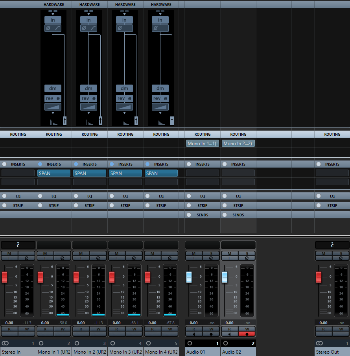Open Mono In 2 input routing selector on Audio 02
Viewport: 350px width, 356px height.
point(238,144)
